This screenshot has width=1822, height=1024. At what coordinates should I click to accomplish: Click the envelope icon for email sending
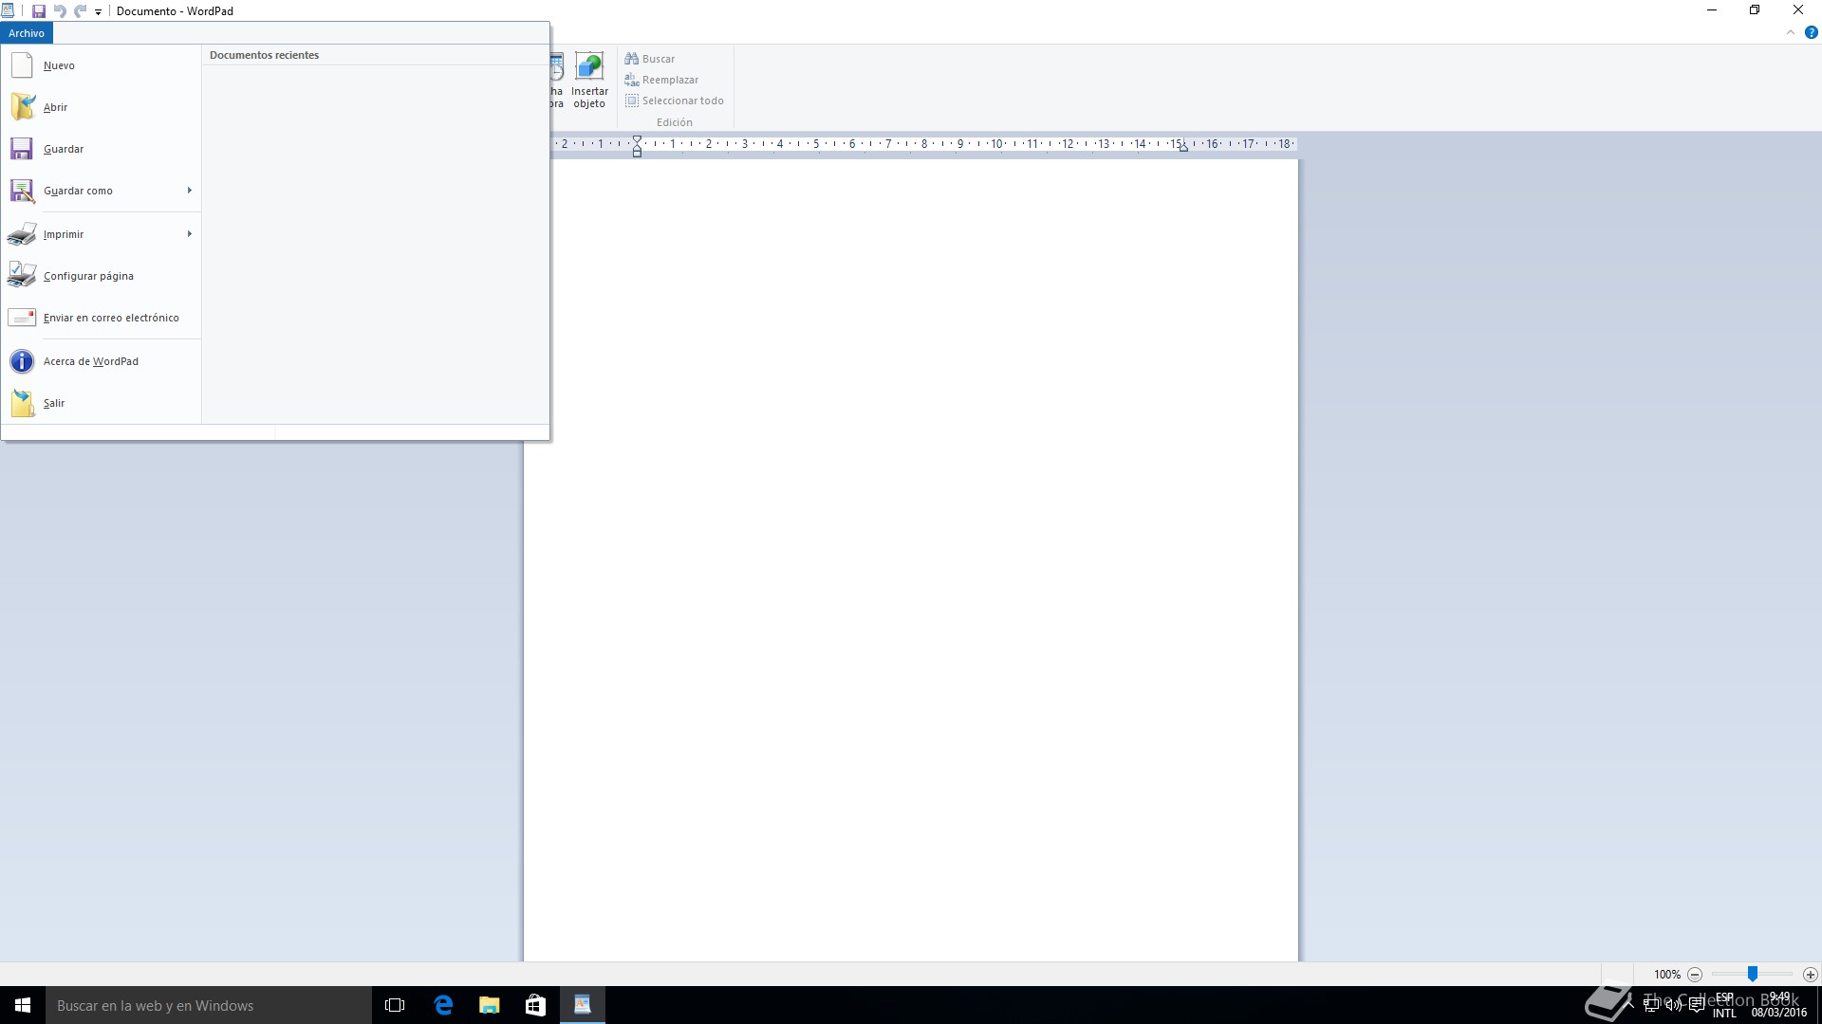point(22,318)
